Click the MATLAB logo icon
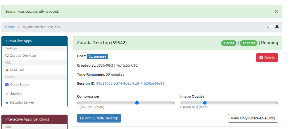291x129 pixels. point(7,70)
